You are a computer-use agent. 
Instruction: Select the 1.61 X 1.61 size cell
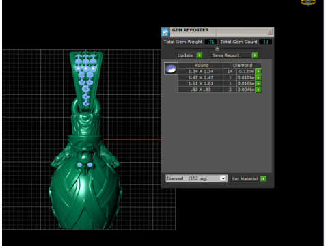(200, 83)
